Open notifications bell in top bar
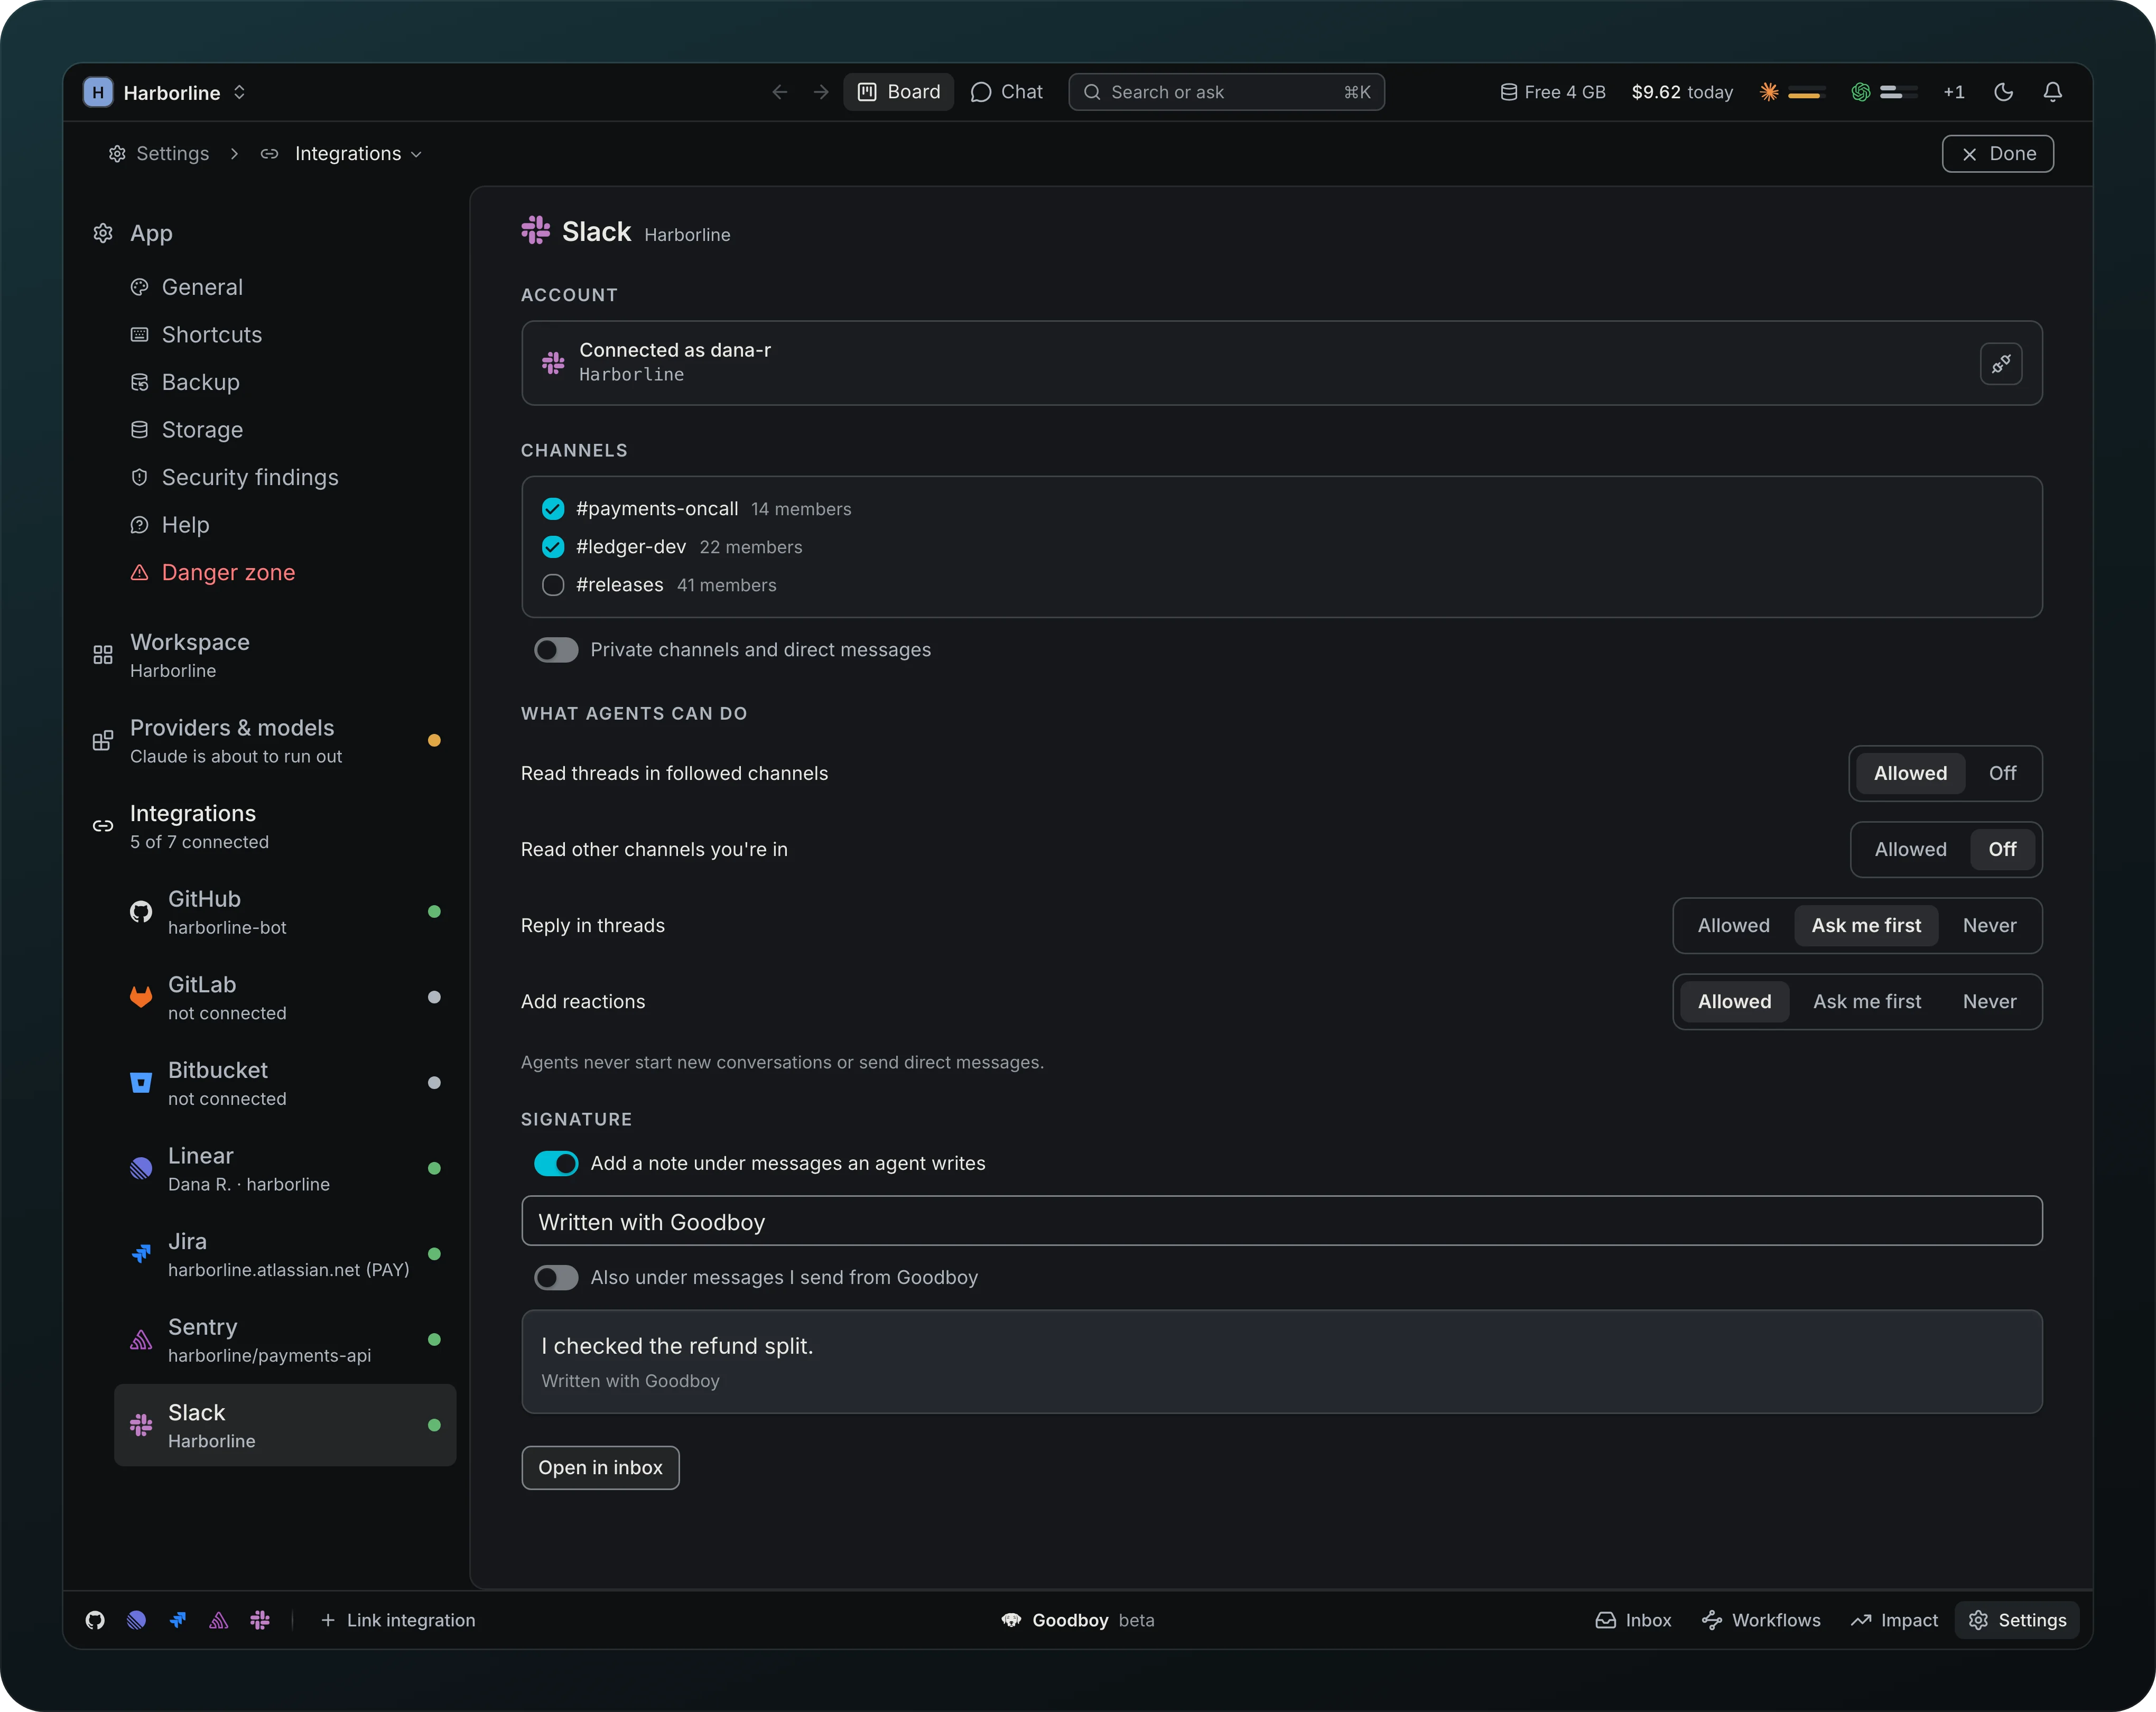Screen dimensions: 2156x1712 pyautogui.click(x=2052, y=92)
